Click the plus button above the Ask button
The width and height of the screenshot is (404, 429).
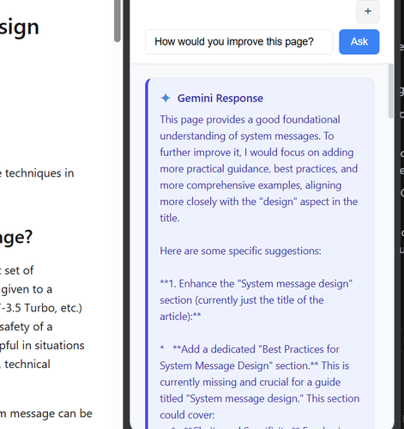(368, 11)
